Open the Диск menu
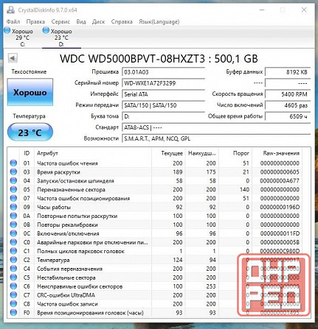 coord(98,21)
